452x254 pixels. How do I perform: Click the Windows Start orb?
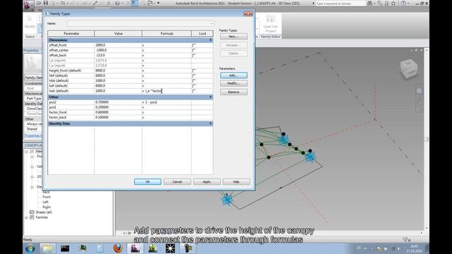[x=30, y=248]
